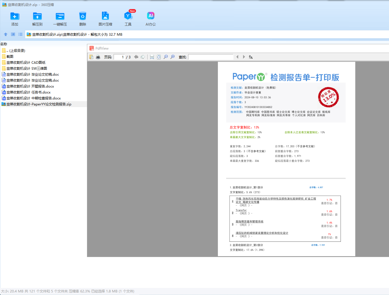
Task: Switch to the preview-pane view mode icon
Action: pyautogui.click(x=13, y=34)
